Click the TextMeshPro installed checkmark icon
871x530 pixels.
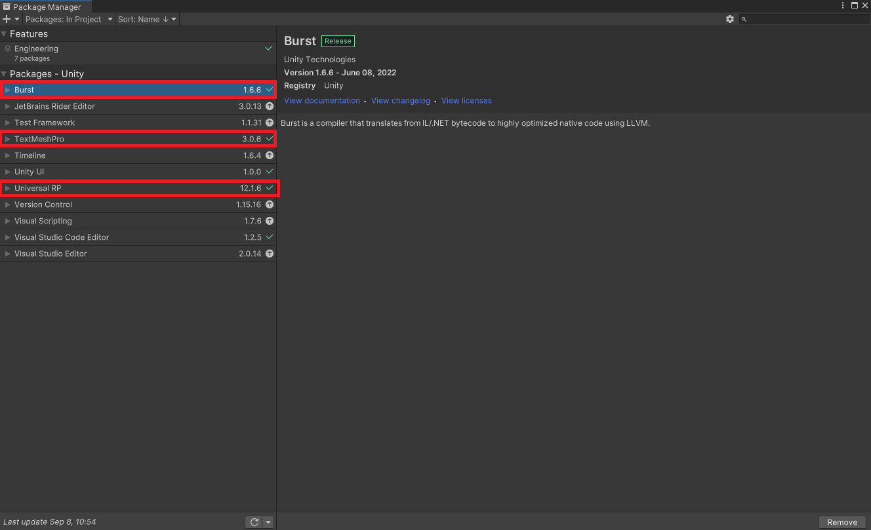269,139
